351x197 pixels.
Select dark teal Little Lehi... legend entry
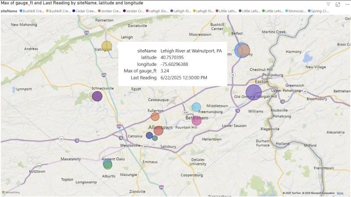point(249,11)
